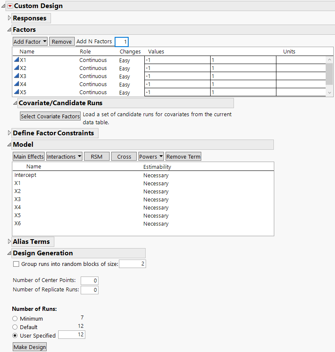335x352 pixels.
Task: Expand the Responses section
Action: coord(9,18)
